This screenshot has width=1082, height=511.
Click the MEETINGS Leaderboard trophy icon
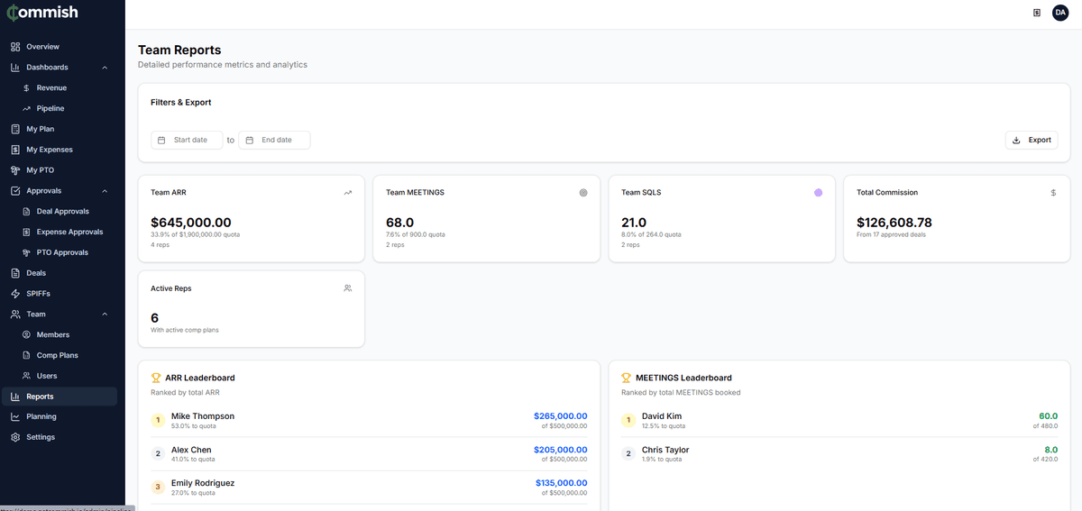coord(627,379)
